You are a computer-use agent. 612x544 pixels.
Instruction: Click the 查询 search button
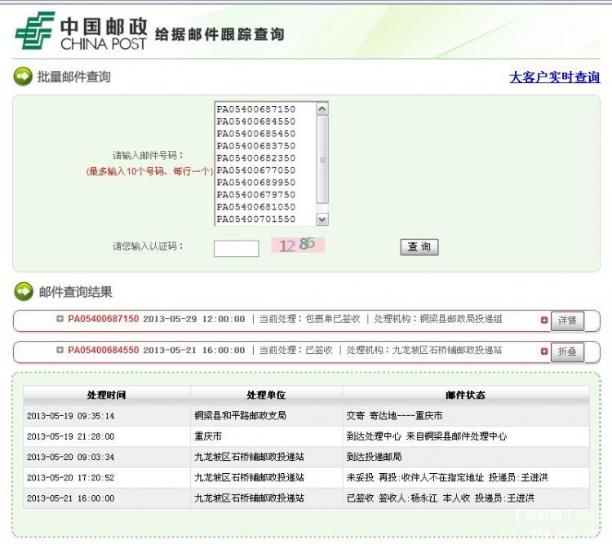[x=419, y=247]
